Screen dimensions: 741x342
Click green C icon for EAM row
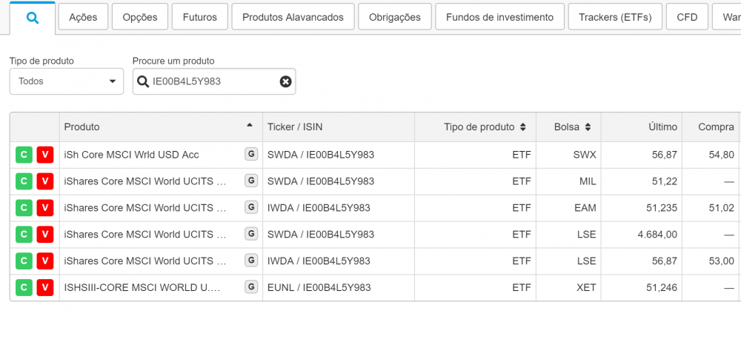[24, 208]
